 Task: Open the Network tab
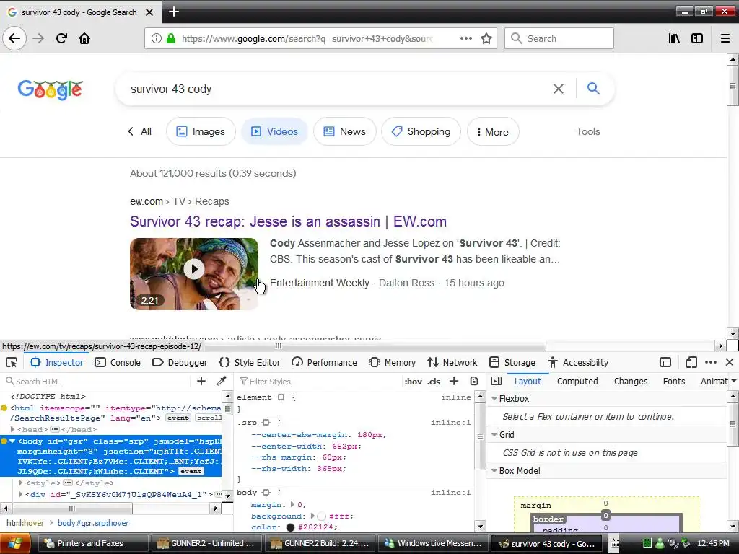pos(452,362)
